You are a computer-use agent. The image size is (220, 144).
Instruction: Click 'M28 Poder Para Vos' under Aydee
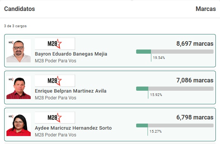pos(55,135)
